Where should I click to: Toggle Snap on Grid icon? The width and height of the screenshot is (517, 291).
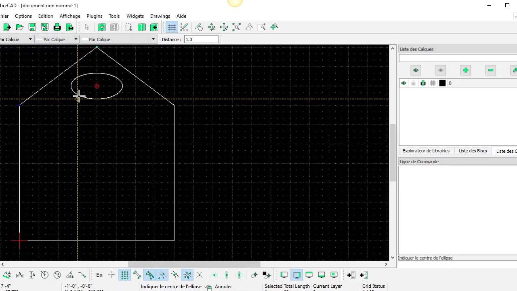pos(125,275)
